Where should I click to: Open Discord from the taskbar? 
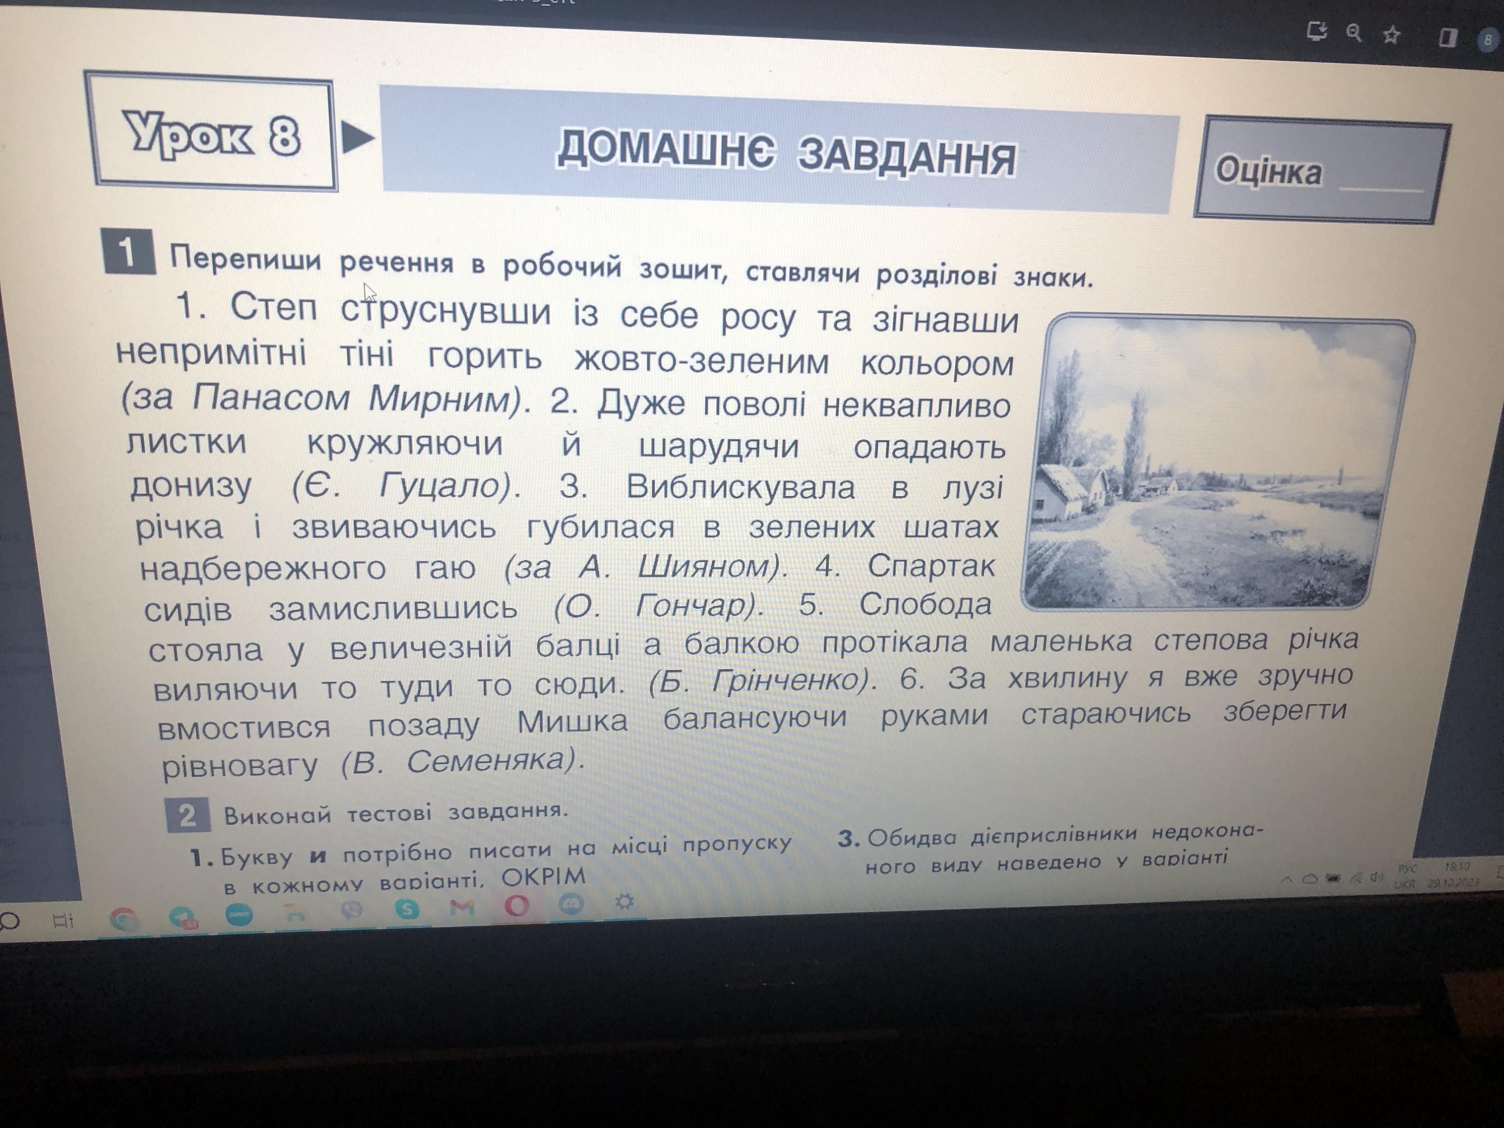(570, 904)
